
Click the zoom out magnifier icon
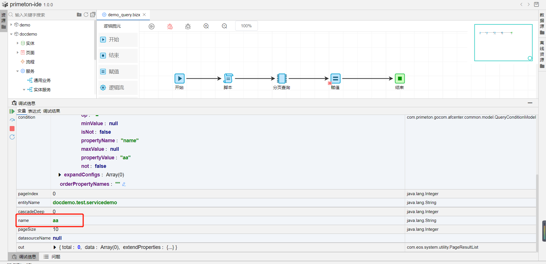(x=224, y=26)
